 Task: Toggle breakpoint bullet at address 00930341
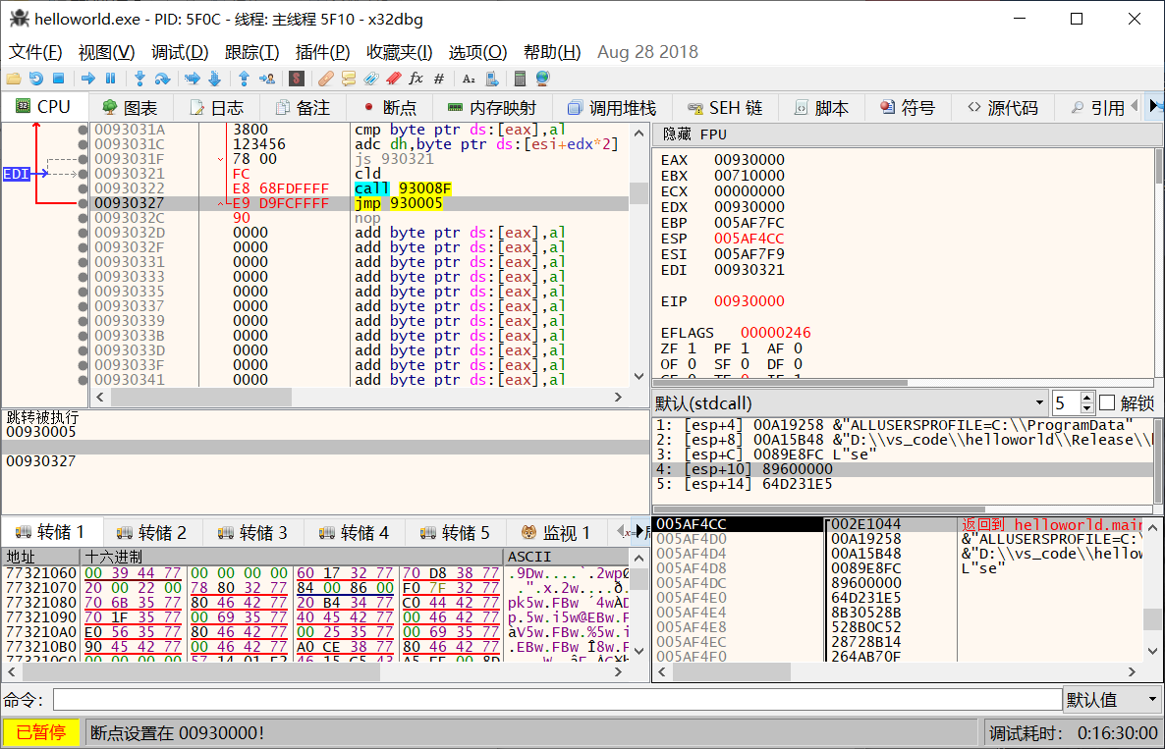[x=83, y=380]
